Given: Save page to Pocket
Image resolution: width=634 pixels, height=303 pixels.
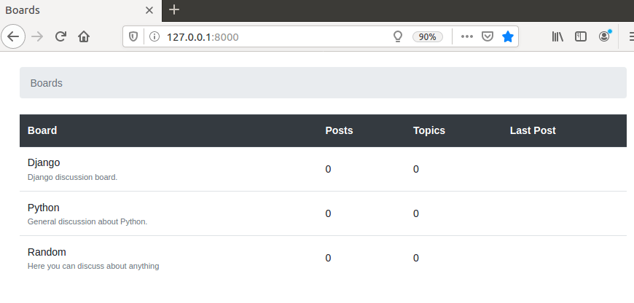Looking at the screenshot, I should tap(488, 36).
